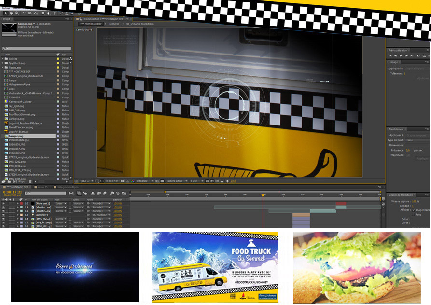
Task: Open the graph editor icon in timeline
Action: click(124, 194)
